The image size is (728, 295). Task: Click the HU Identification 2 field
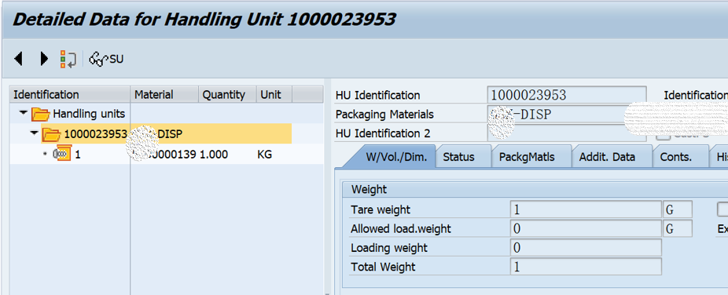click(566, 133)
